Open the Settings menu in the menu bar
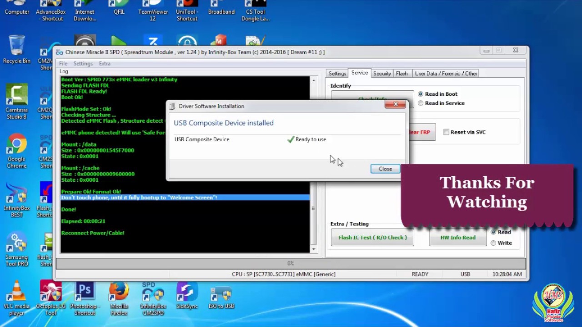 [x=83, y=64]
